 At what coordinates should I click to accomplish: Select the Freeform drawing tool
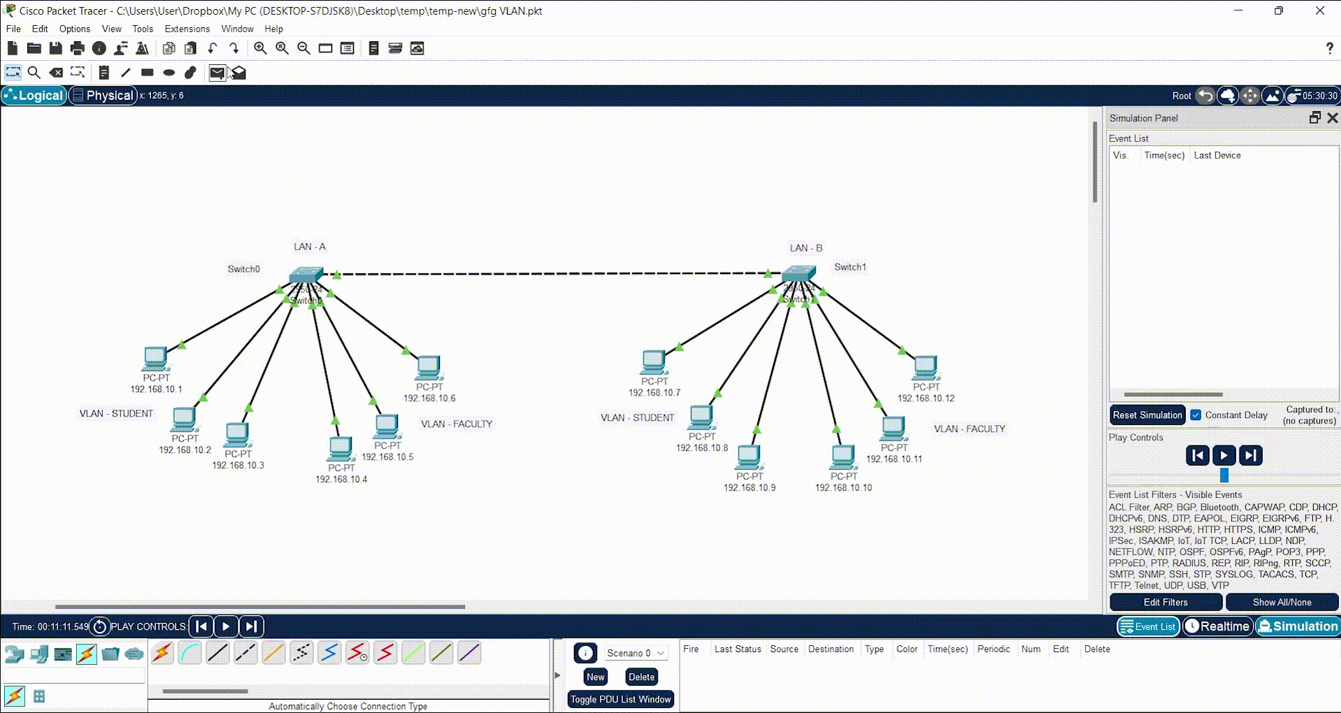pyautogui.click(x=190, y=73)
